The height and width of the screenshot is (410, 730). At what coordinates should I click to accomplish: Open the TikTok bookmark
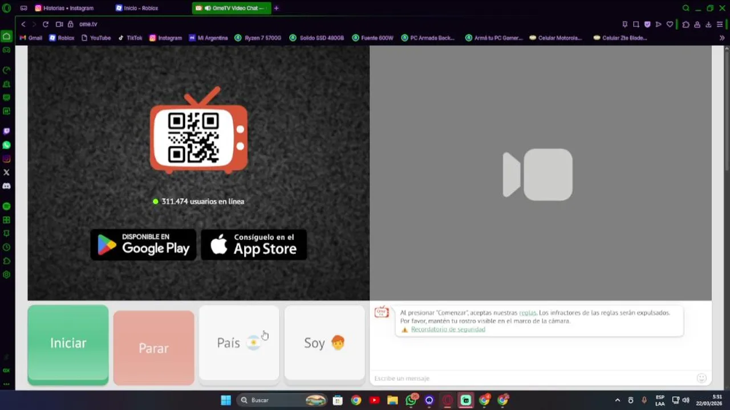coord(130,38)
